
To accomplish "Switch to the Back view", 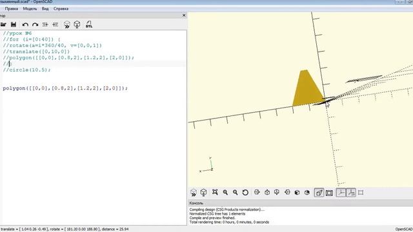I will point(307,193).
